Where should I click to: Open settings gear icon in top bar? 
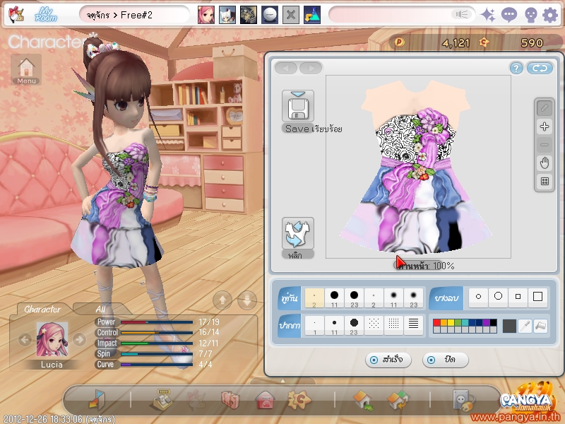[550, 15]
